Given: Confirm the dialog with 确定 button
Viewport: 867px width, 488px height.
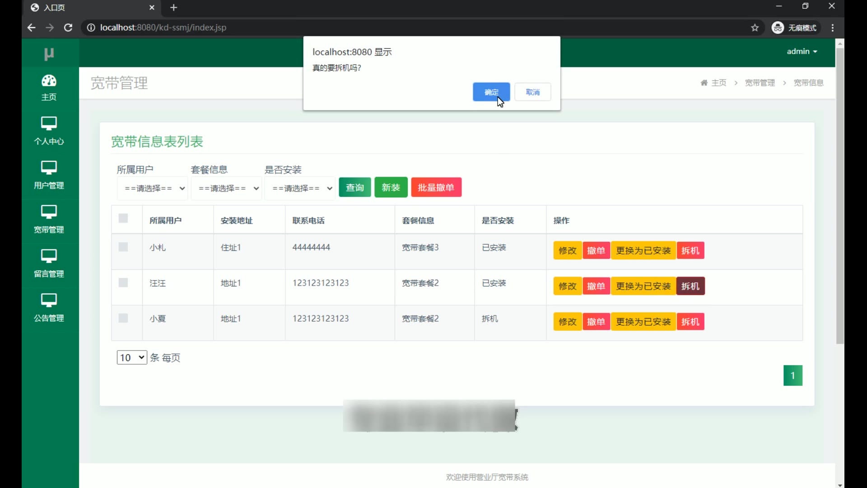Looking at the screenshot, I should pyautogui.click(x=491, y=92).
